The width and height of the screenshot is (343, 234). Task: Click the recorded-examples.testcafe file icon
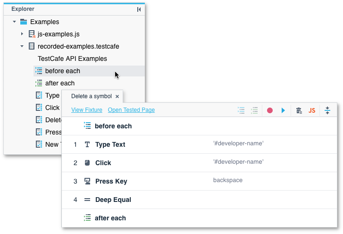(x=32, y=46)
